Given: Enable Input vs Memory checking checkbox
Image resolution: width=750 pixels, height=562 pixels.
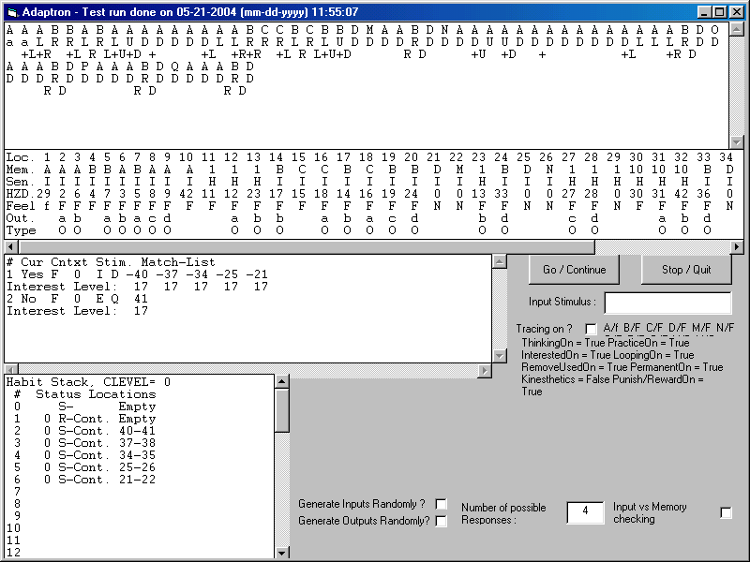Looking at the screenshot, I should coord(726,512).
